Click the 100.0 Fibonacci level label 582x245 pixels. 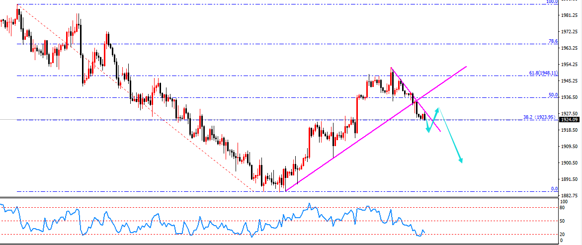point(552,2)
